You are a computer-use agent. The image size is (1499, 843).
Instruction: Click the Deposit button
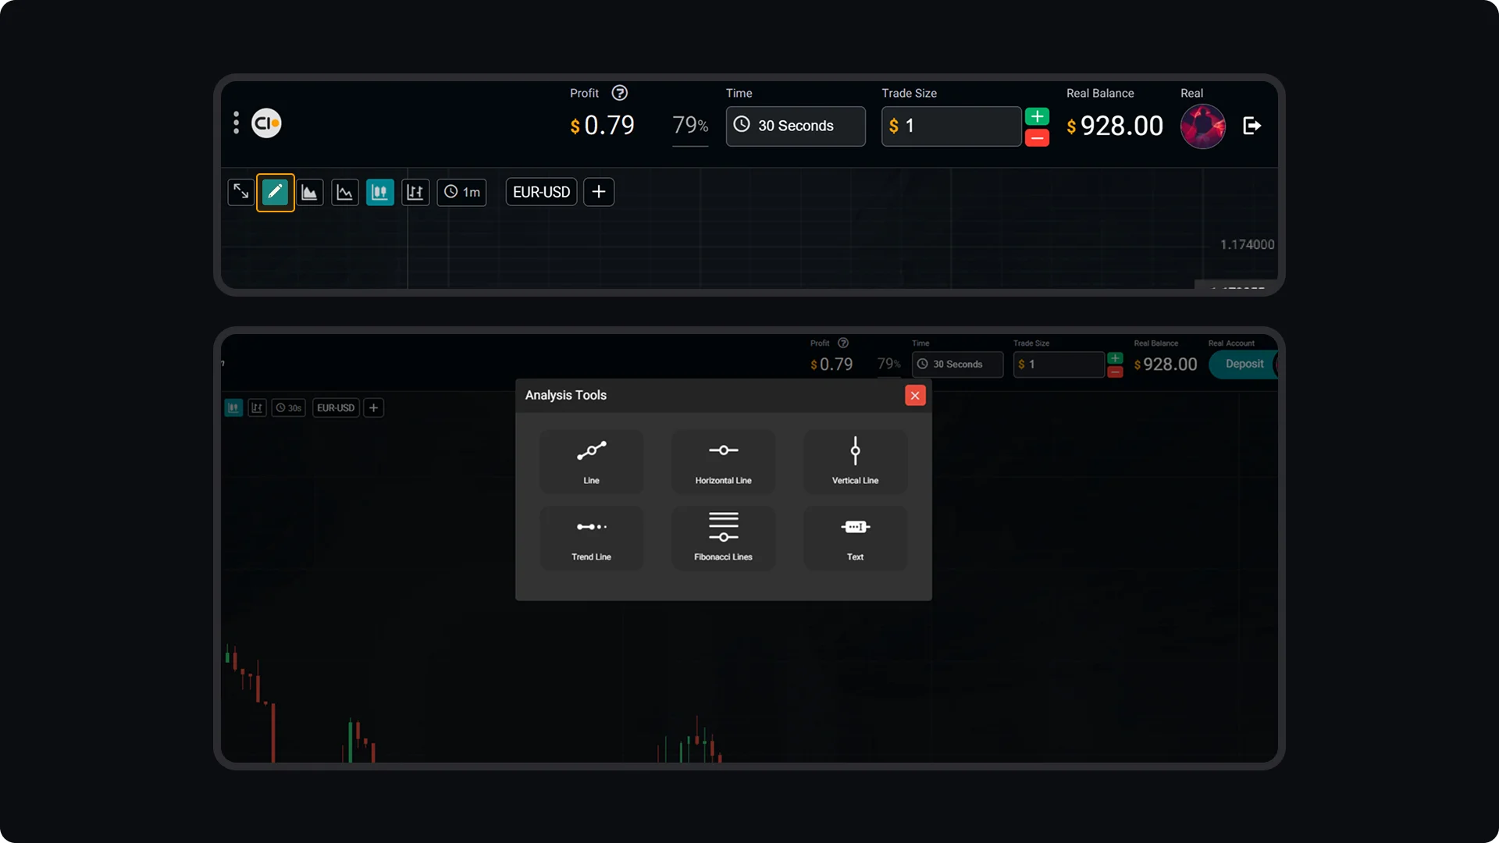(x=1244, y=364)
